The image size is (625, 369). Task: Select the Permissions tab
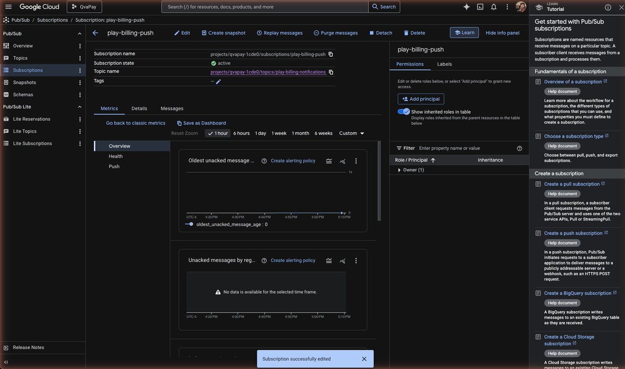410,64
